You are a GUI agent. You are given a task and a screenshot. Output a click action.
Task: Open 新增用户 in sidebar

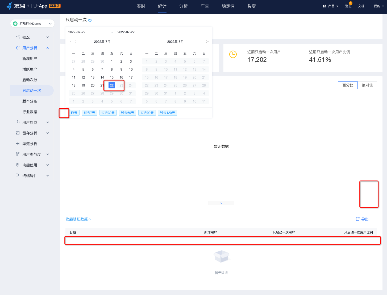coord(30,59)
